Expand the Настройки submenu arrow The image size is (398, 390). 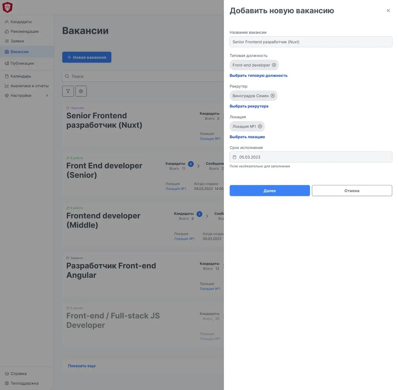[47, 96]
